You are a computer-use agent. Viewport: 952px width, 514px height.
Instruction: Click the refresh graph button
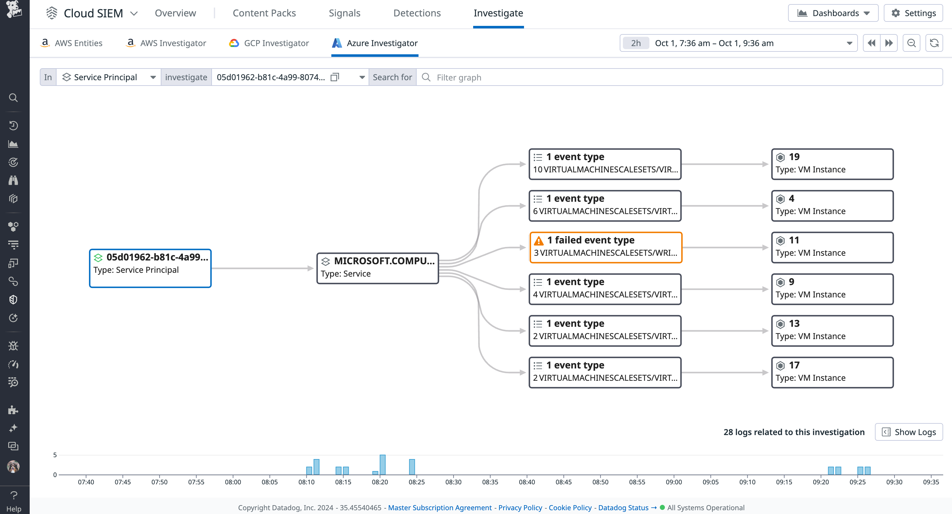click(935, 43)
